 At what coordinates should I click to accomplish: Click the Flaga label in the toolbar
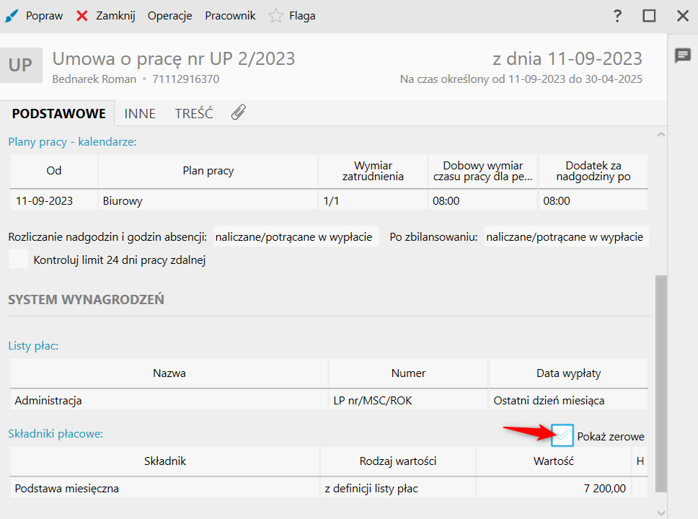(302, 16)
